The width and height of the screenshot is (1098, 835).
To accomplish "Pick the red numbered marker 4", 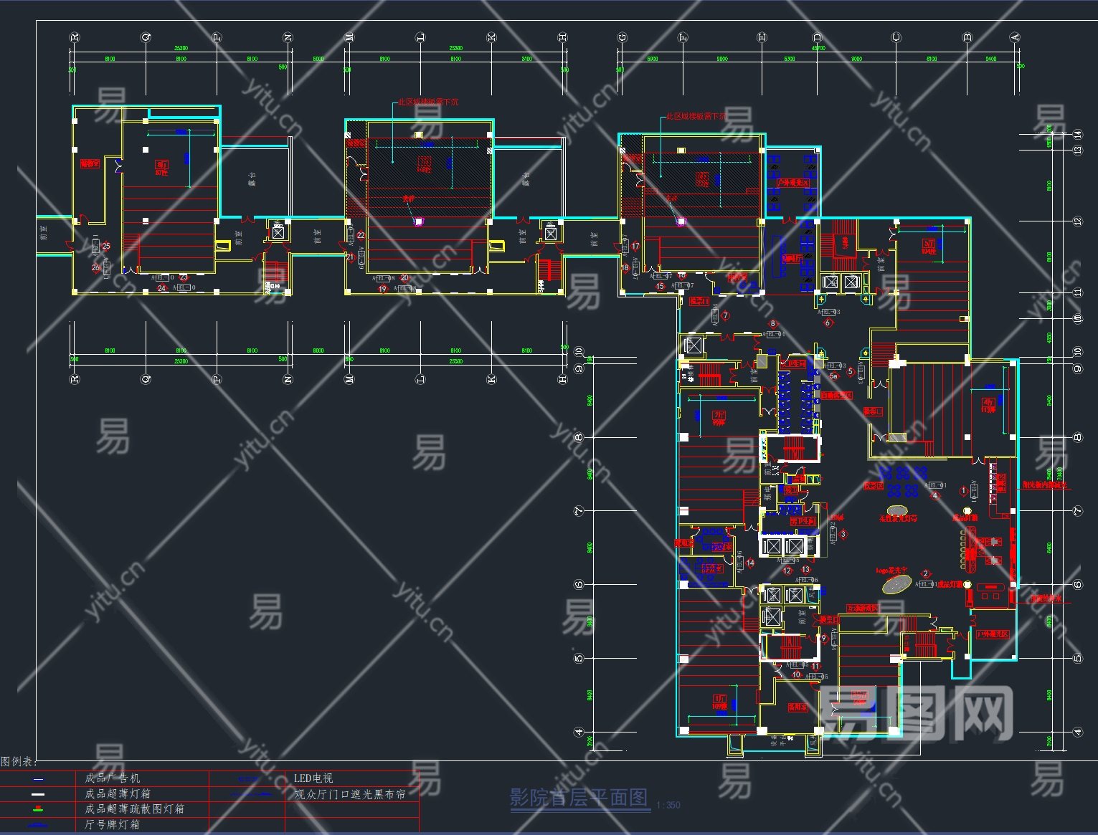I will click(x=934, y=495).
